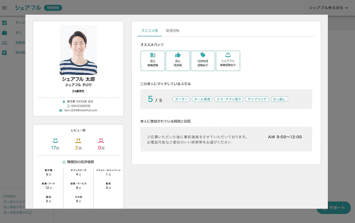Click the 接客・サービス rating count
This screenshot has height=223, width=355.
78,188
